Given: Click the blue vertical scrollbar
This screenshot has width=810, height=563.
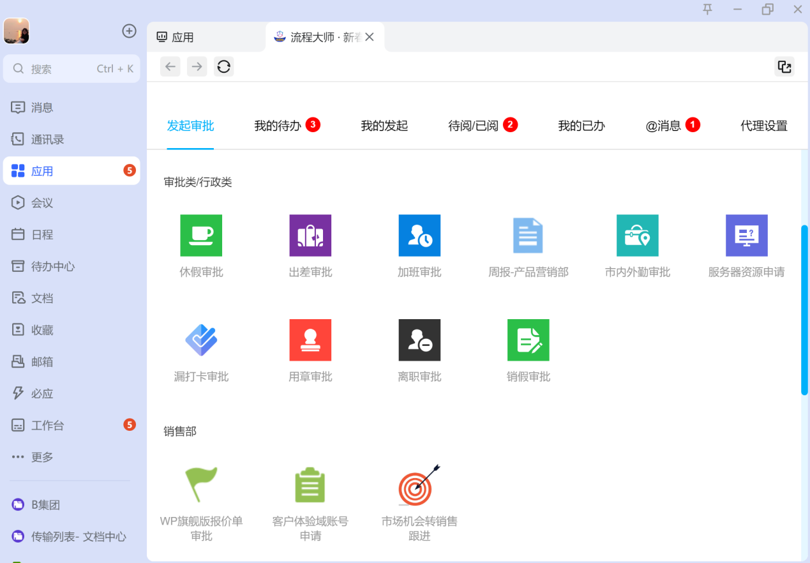Looking at the screenshot, I should tap(804, 310).
